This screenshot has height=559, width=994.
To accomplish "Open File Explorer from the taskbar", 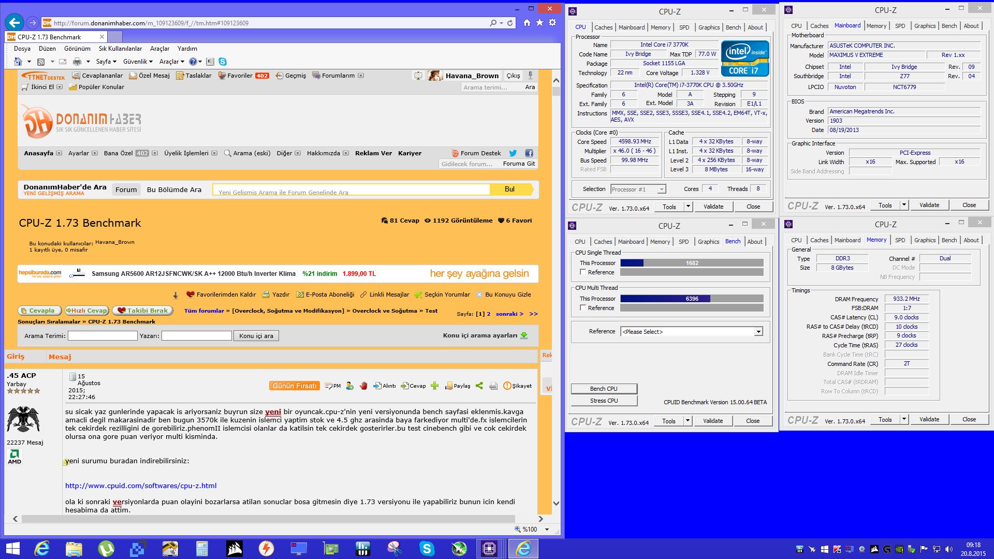I will click(x=74, y=548).
